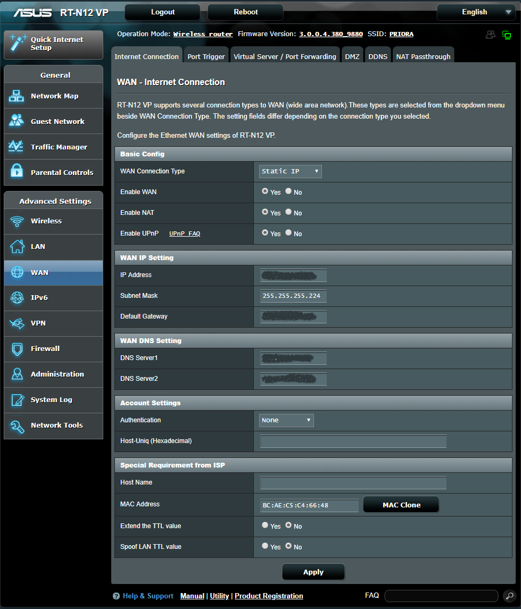
Task: Open the English language dropdown
Action: 476,12
